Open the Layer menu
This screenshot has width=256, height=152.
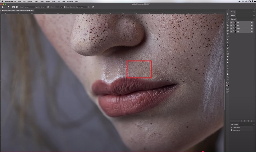36,1
